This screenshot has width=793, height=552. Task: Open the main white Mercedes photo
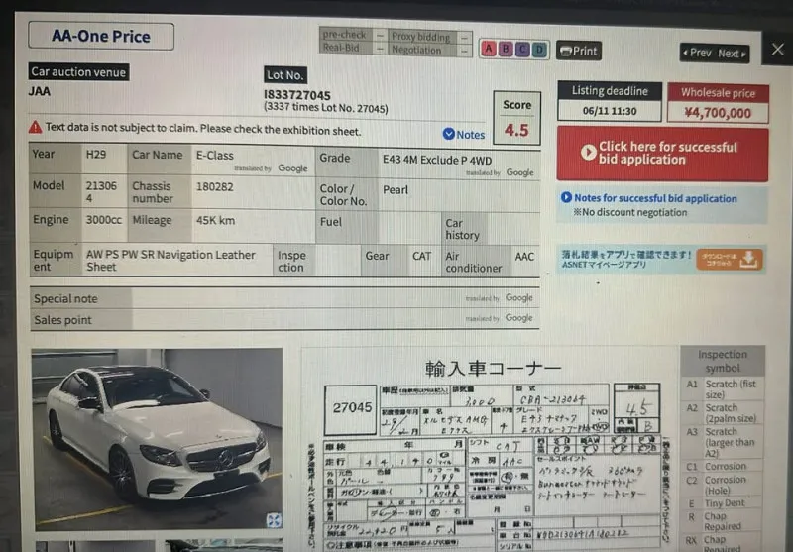pos(158,439)
